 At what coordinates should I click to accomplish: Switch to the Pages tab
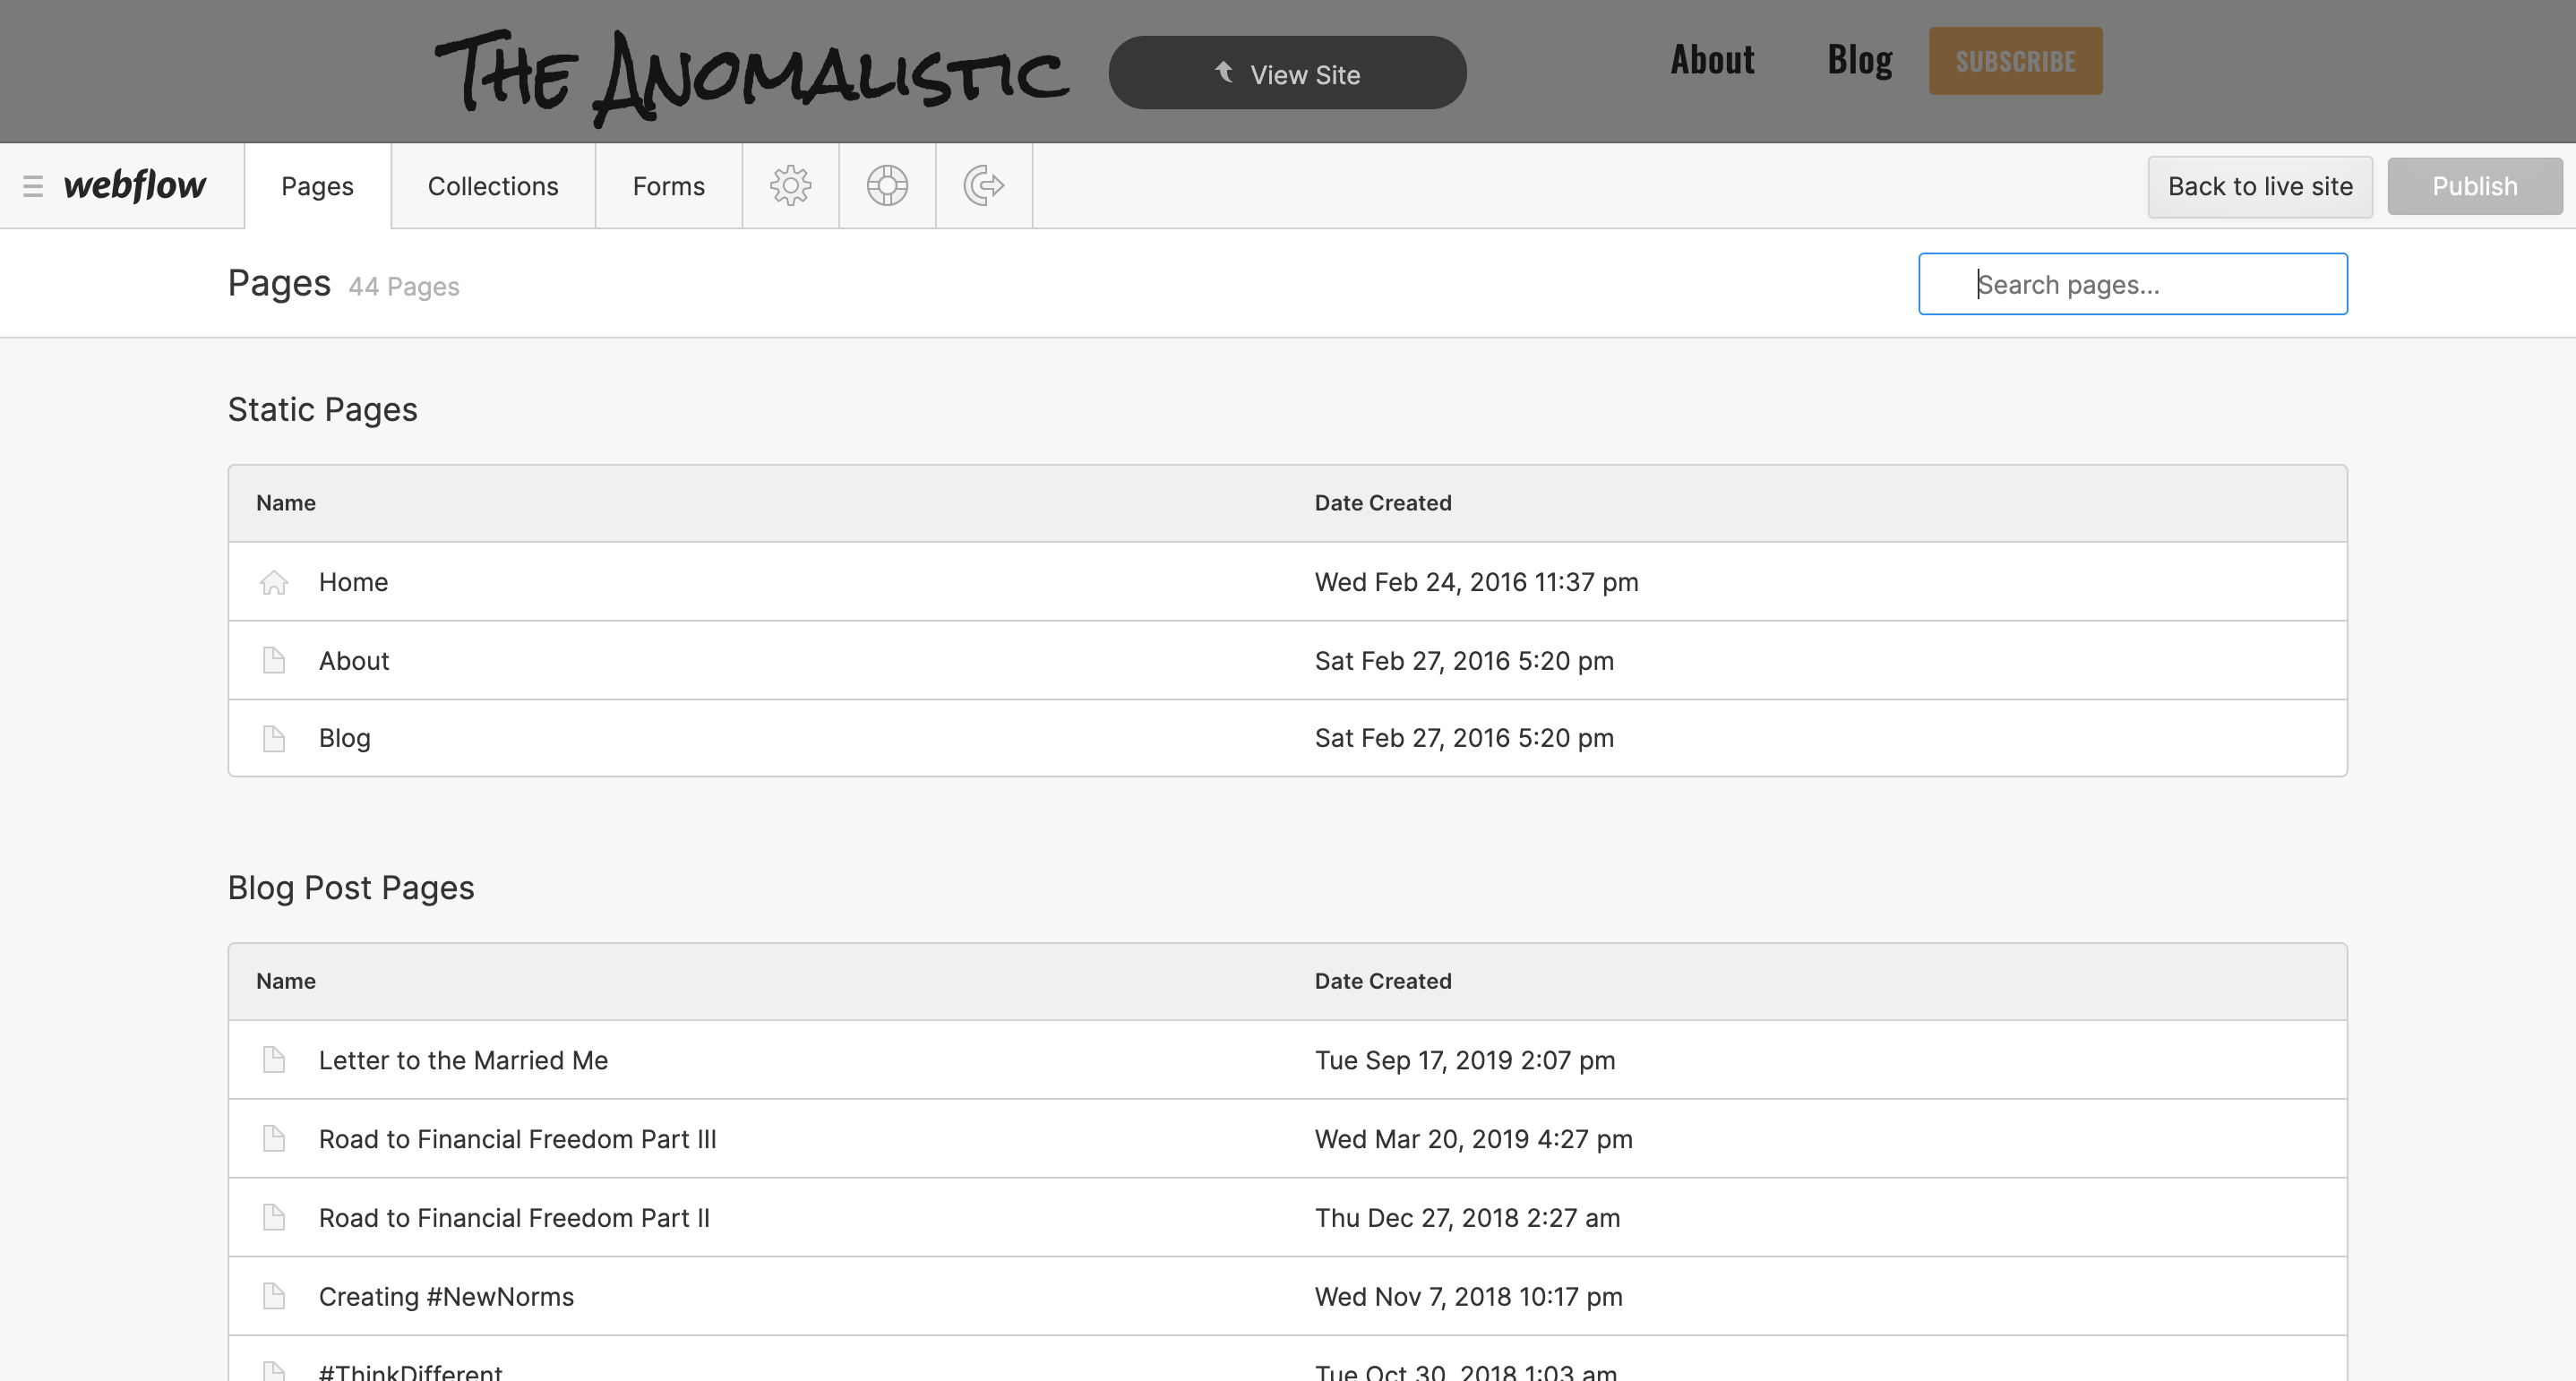(317, 186)
